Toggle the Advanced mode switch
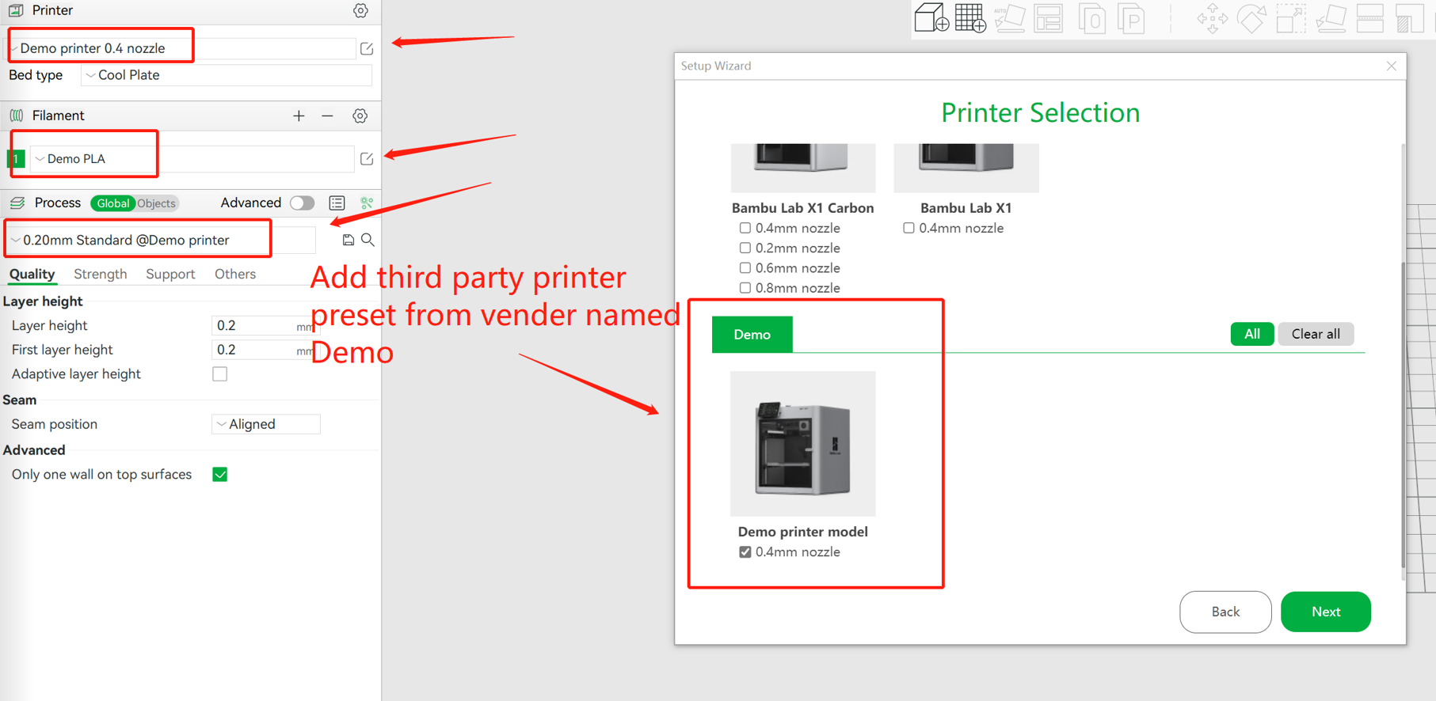 pos(302,203)
